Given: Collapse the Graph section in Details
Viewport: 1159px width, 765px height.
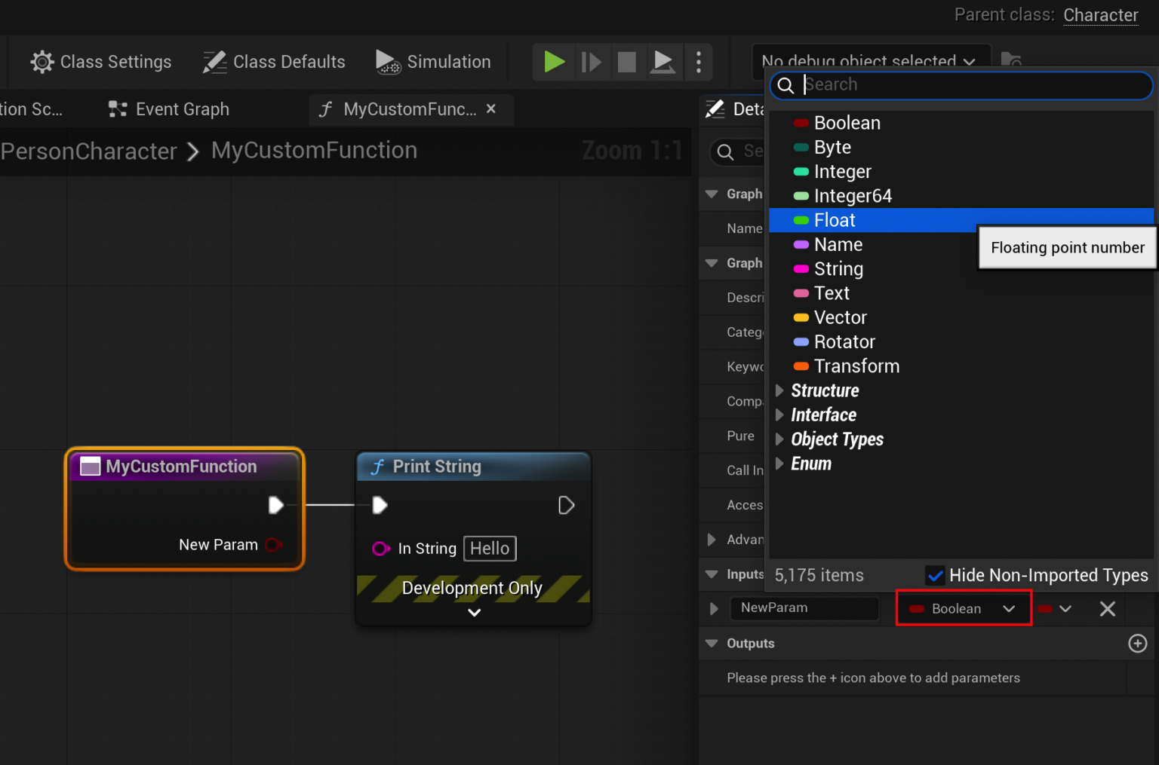Looking at the screenshot, I should (x=712, y=194).
